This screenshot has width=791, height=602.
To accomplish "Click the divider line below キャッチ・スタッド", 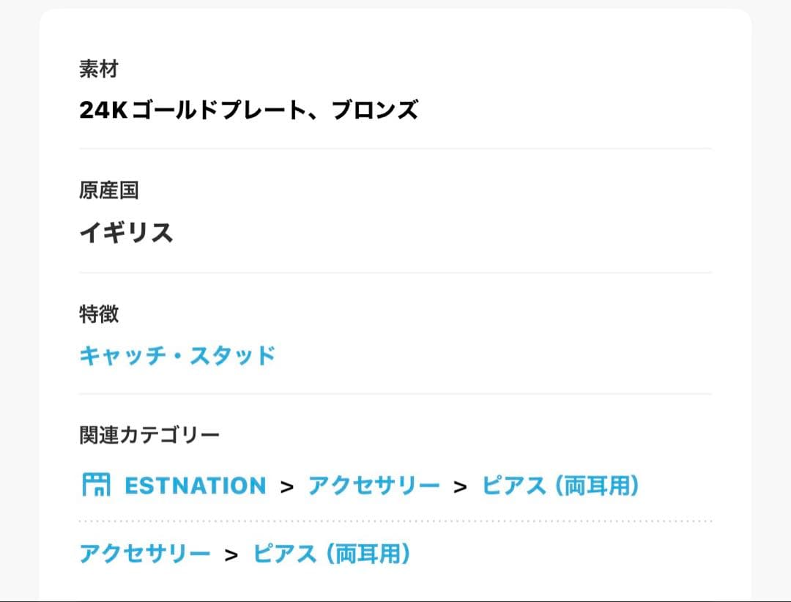I will coord(395,394).
